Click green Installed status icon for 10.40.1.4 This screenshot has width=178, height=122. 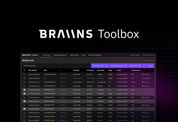coord(143,98)
